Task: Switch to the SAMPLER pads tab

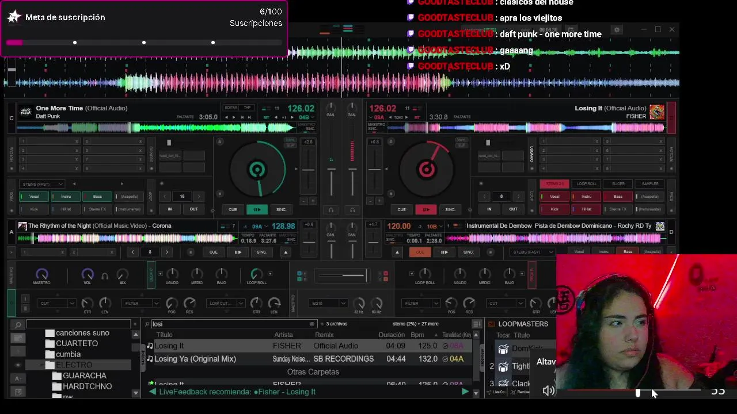Action: 649,184
